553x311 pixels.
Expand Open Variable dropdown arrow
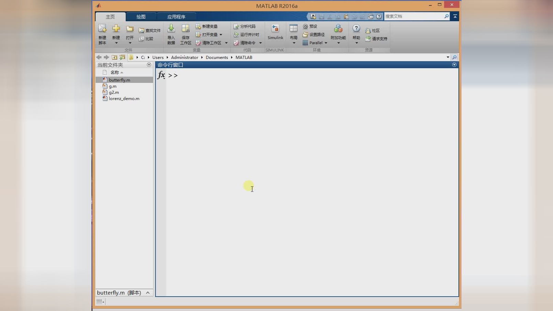tap(221, 35)
